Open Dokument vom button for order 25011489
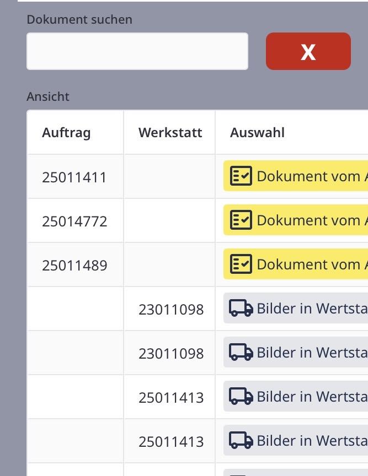368x476 pixels. 309,264
